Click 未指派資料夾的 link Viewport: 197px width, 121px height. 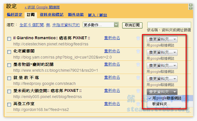coord(66,25)
